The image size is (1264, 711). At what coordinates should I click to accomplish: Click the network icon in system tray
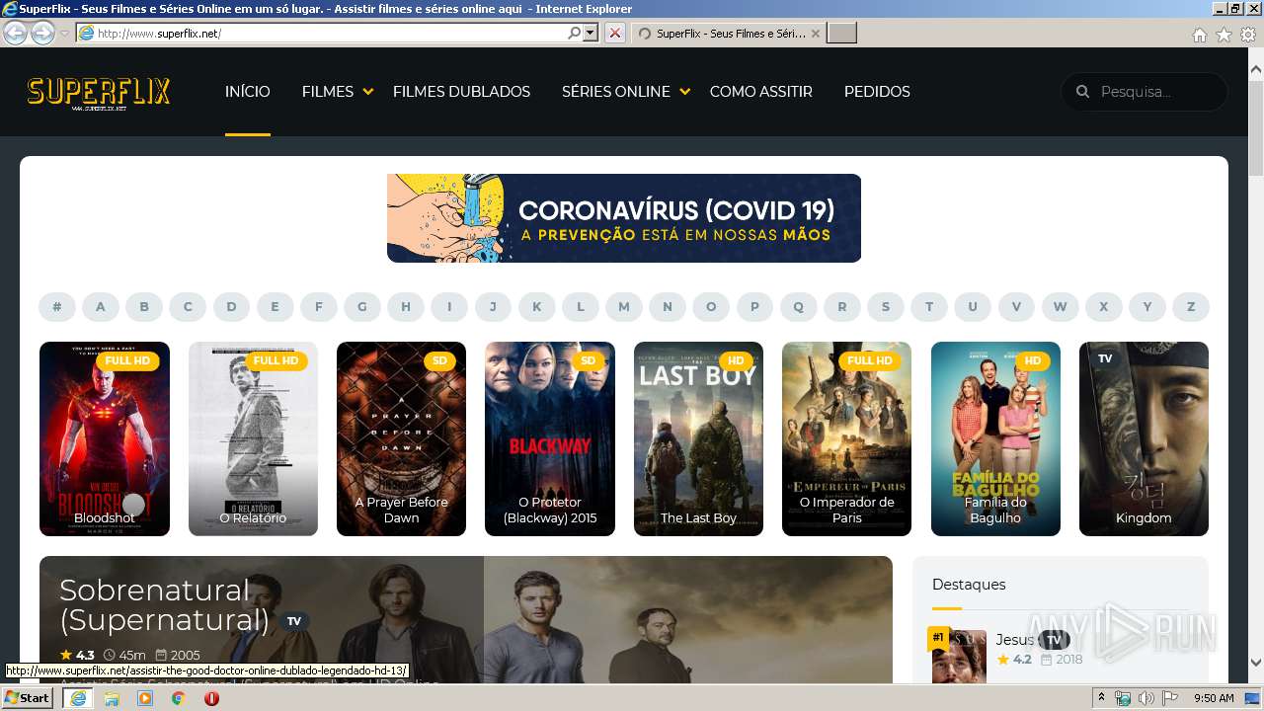pyautogui.click(x=1123, y=698)
